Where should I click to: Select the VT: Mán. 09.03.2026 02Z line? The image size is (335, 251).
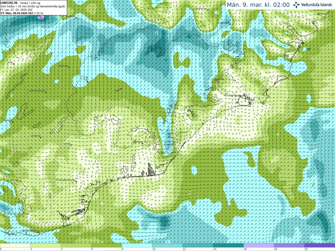[x=22, y=13]
